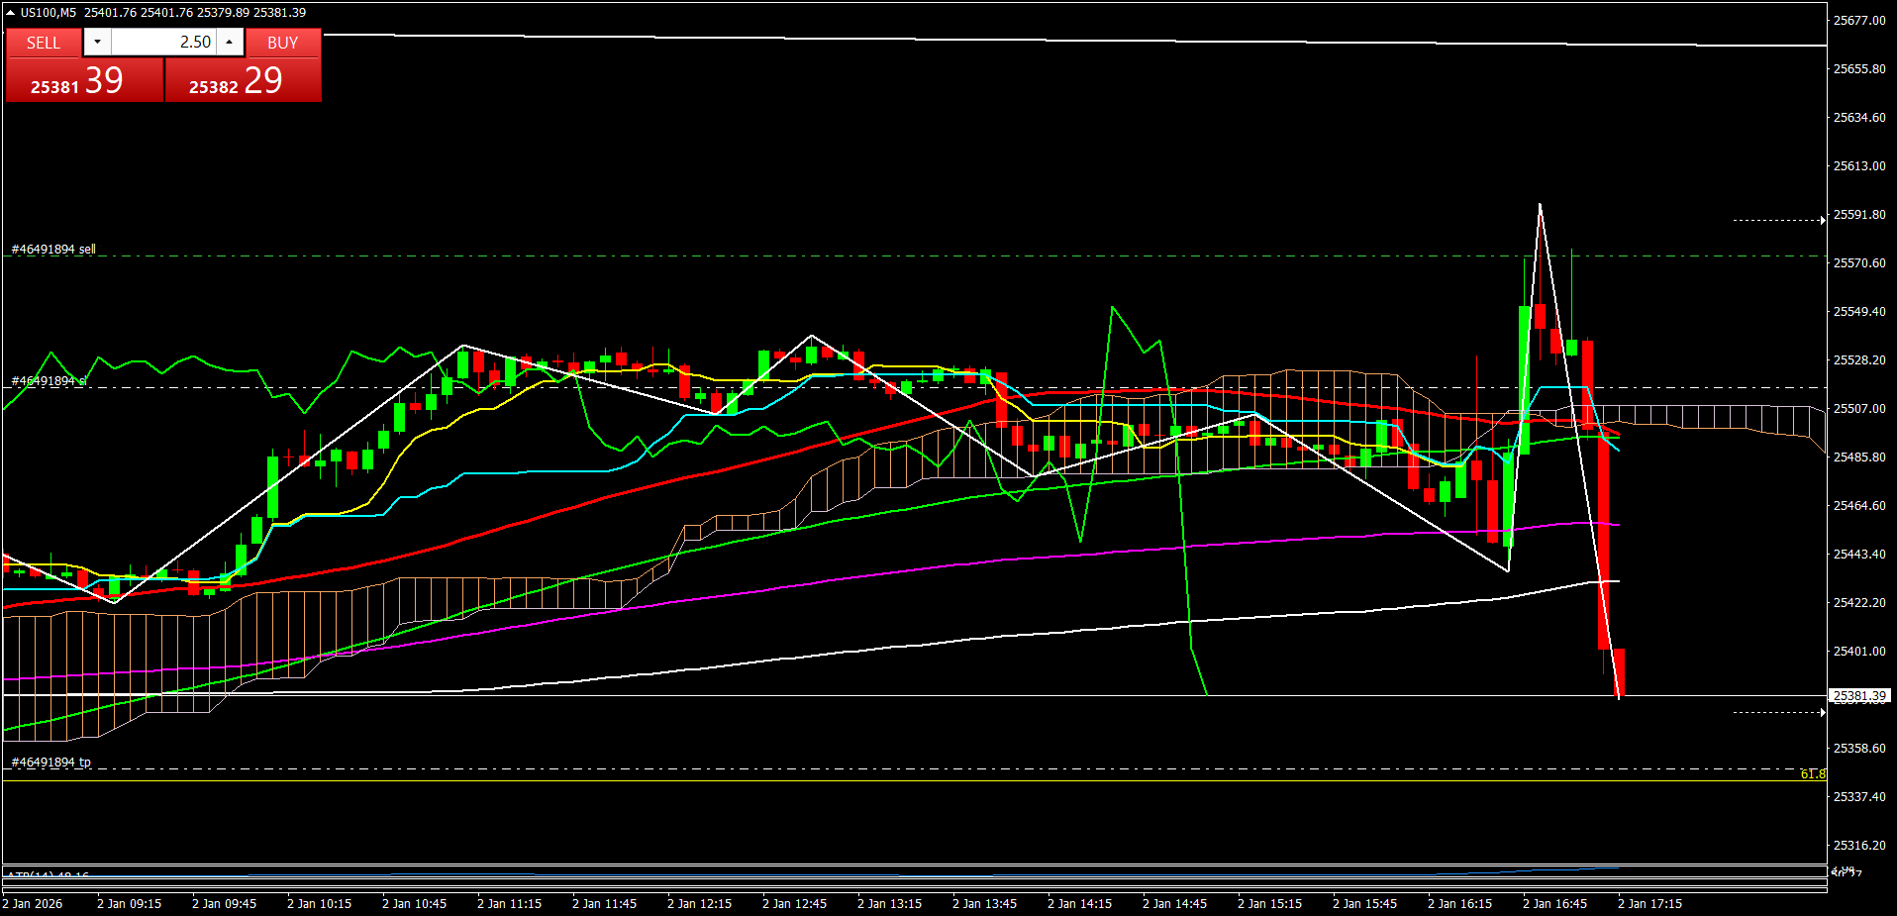Select the #46491894 sl stop-loss label
The height and width of the screenshot is (916, 1897).
(x=49, y=381)
